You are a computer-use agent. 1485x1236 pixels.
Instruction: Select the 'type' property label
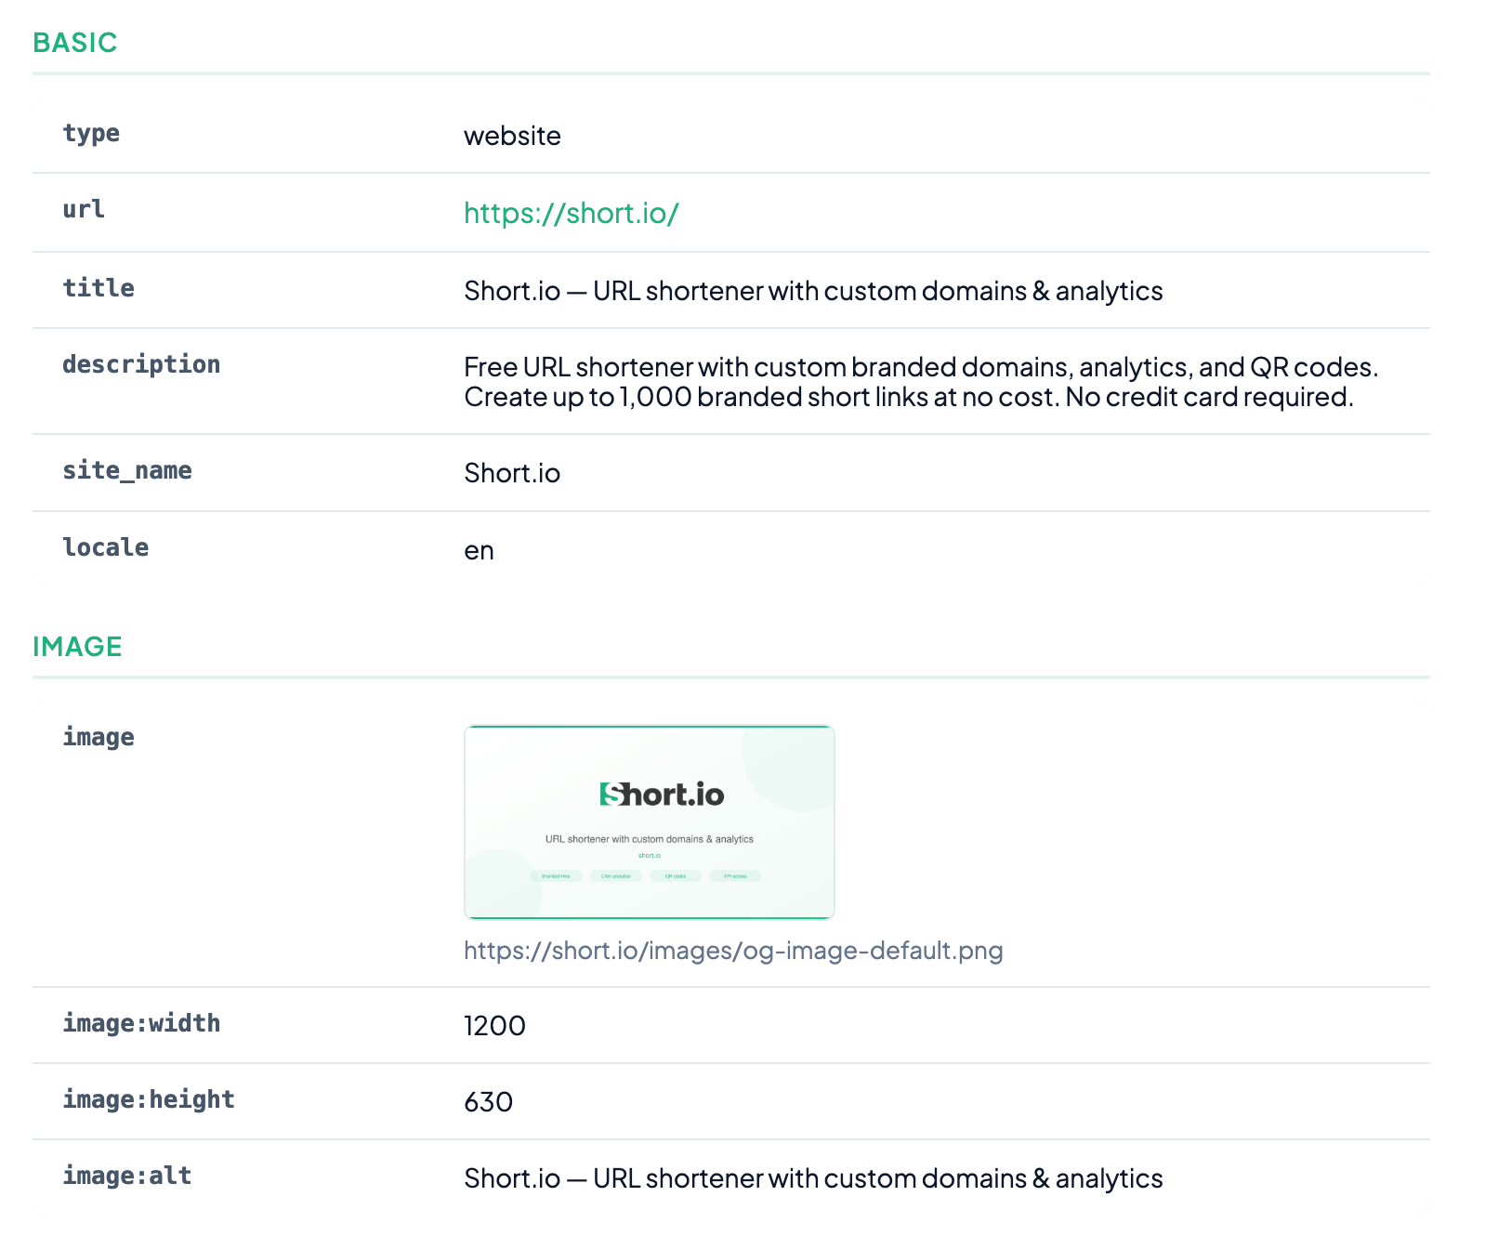click(x=91, y=133)
